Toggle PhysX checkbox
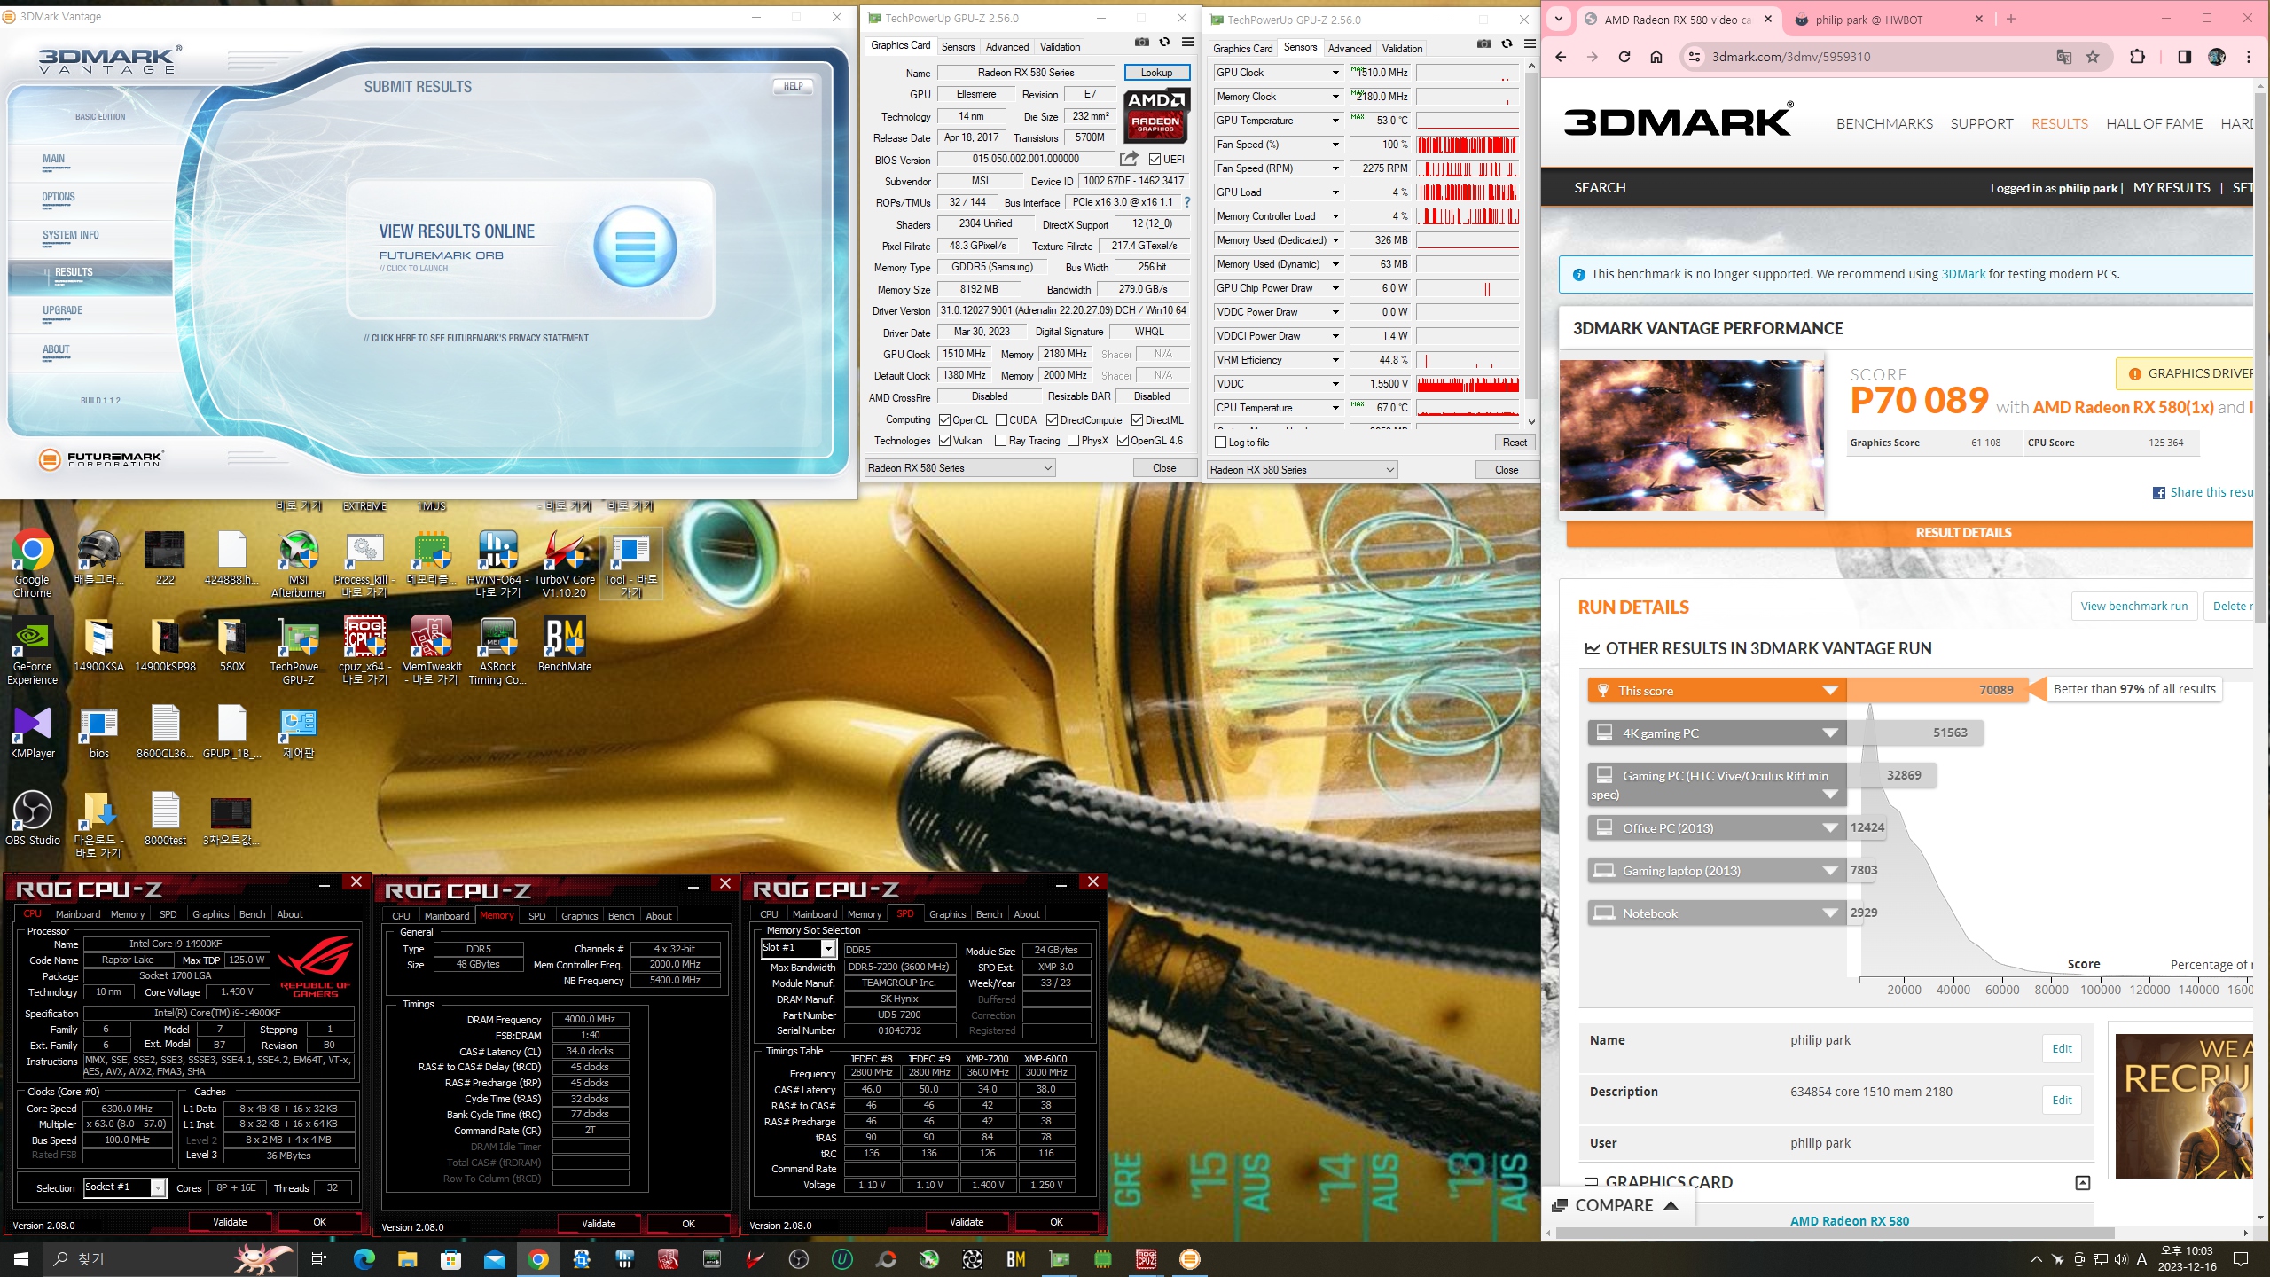 pyautogui.click(x=1073, y=441)
